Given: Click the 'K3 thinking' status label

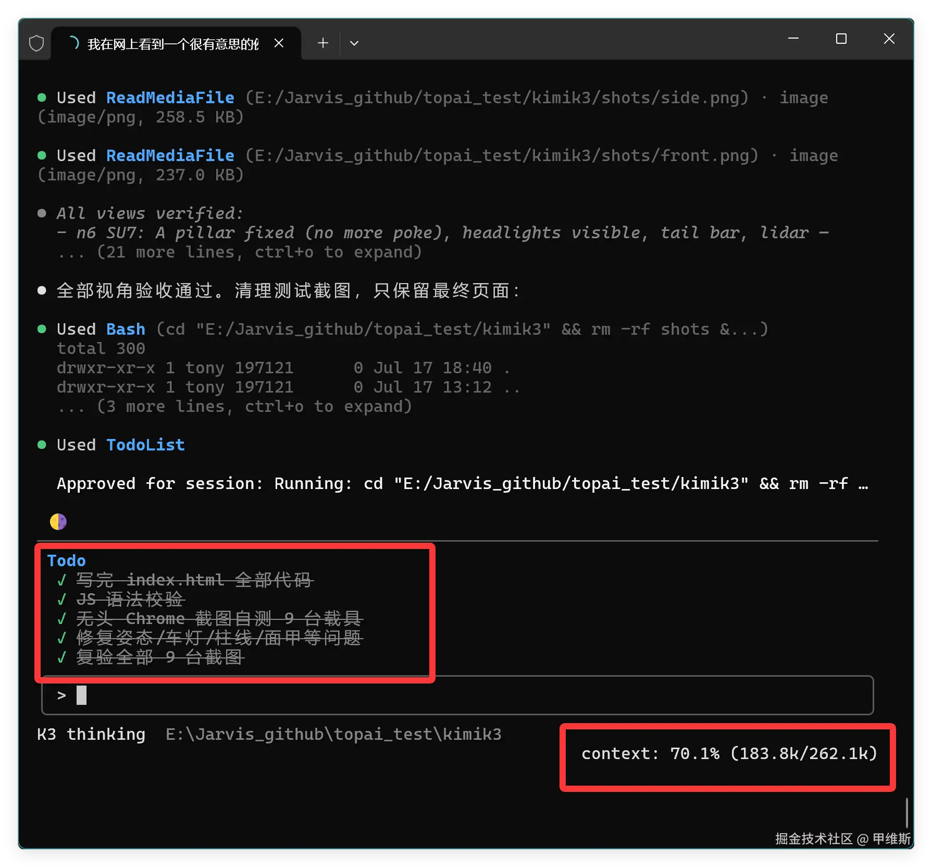Looking at the screenshot, I should (91, 735).
